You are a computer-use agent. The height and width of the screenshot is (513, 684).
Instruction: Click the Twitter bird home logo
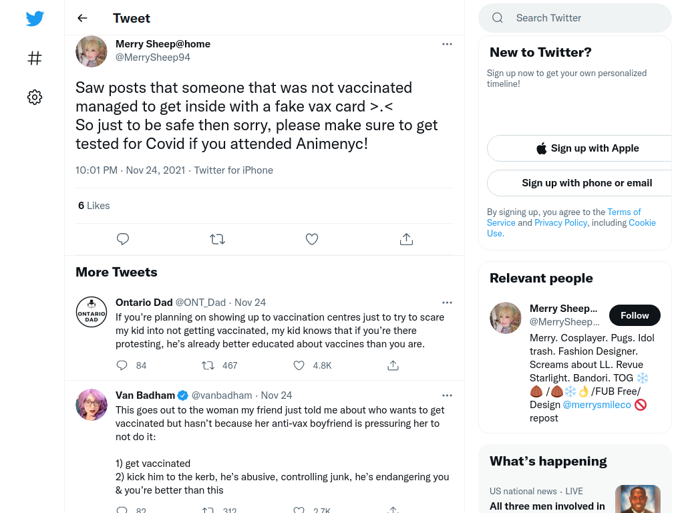[35, 18]
